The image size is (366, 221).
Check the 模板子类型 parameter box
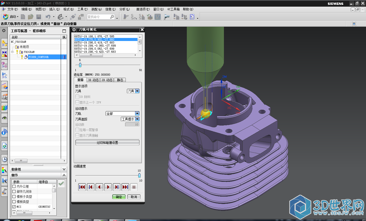click(x=14, y=197)
